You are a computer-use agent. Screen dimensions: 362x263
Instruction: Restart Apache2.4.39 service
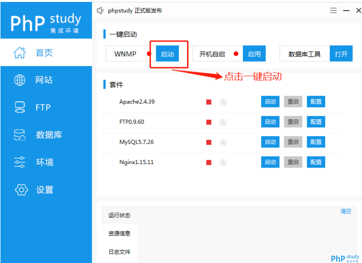[x=293, y=102]
